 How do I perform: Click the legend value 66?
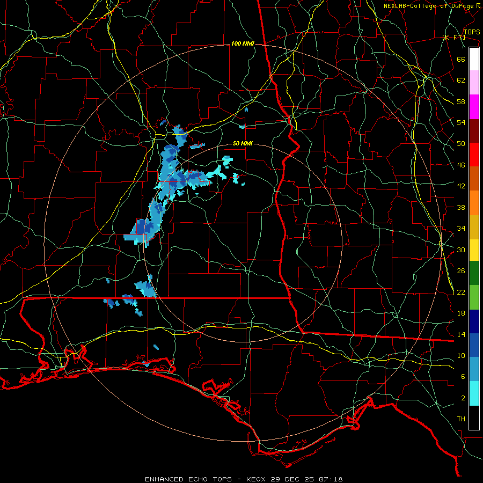tap(461, 59)
